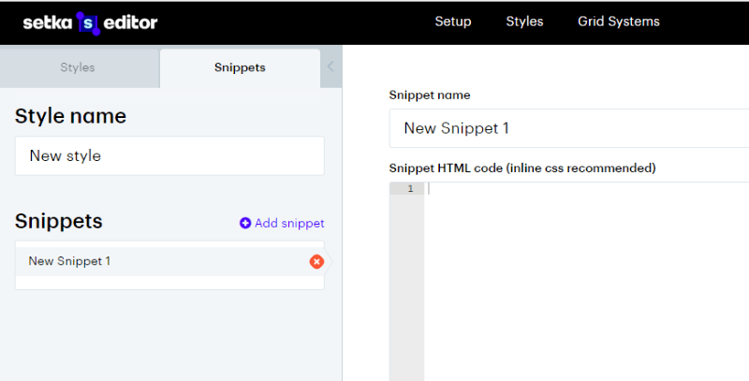Click the plus icon beside Add snippet
This screenshot has width=749, height=381.
[245, 223]
